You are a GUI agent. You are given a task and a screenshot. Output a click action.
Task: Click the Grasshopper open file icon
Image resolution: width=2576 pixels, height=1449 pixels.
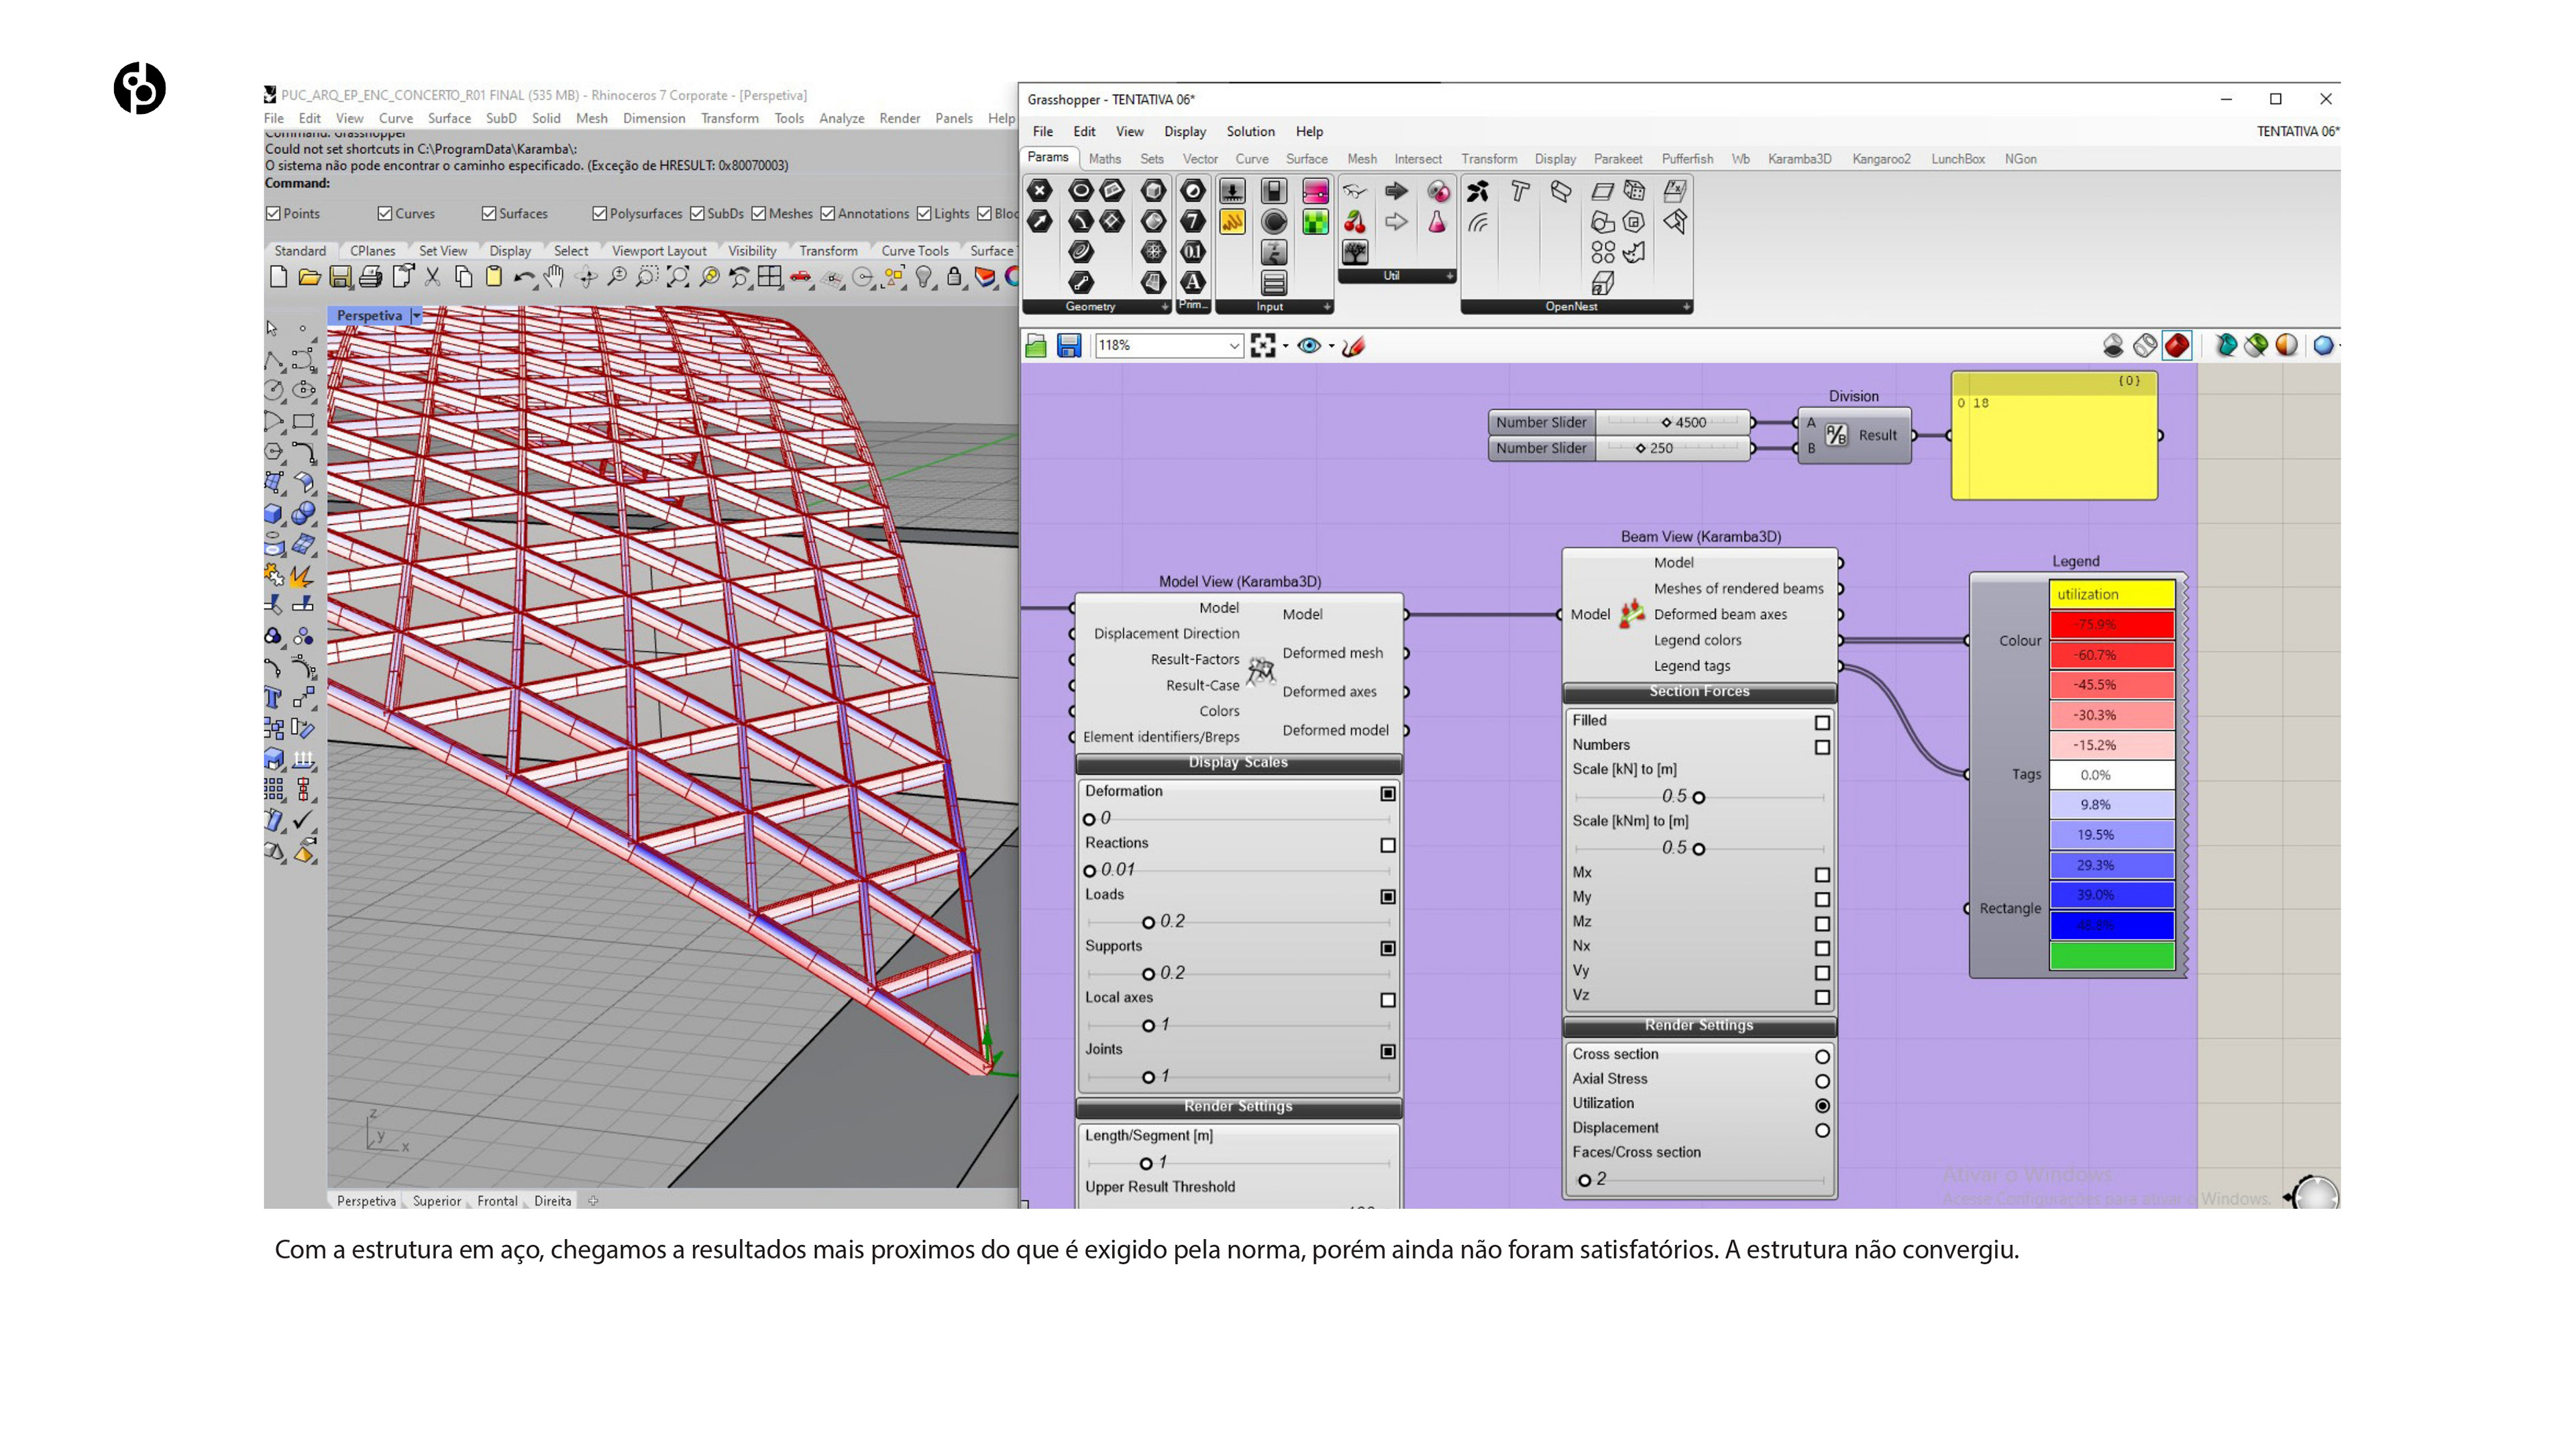(x=1036, y=346)
